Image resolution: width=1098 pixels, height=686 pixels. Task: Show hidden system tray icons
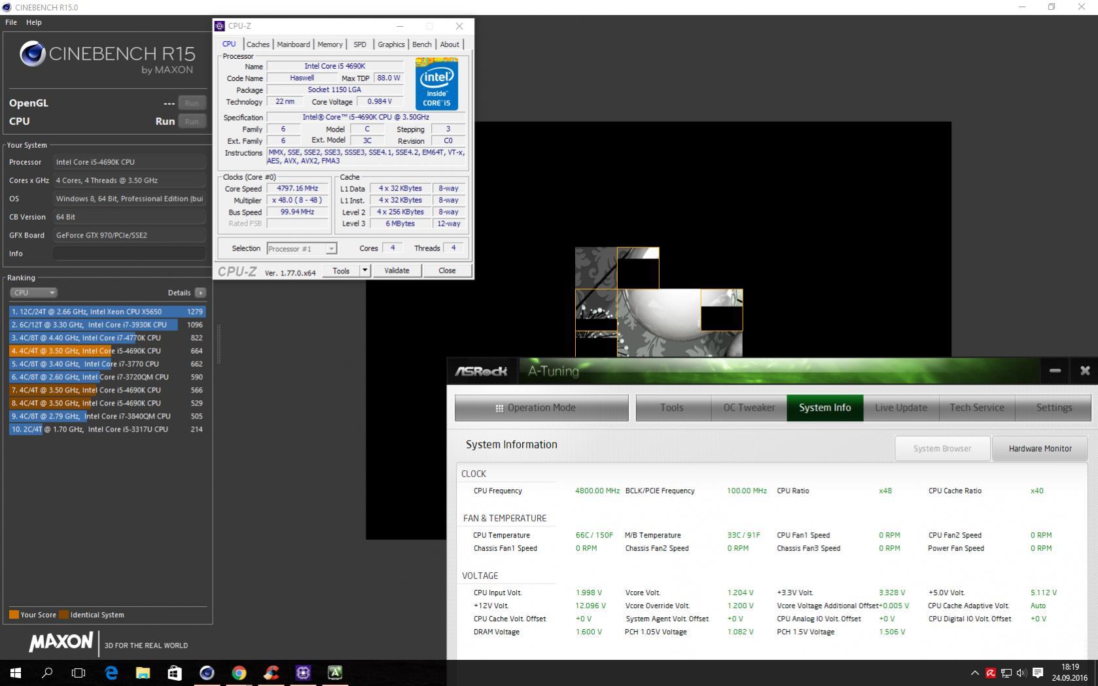(975, 672)
